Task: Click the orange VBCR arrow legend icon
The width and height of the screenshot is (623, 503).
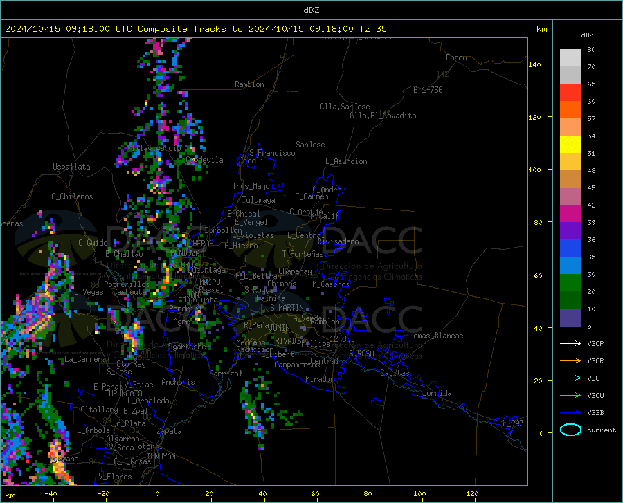Action: coord(570,360)
